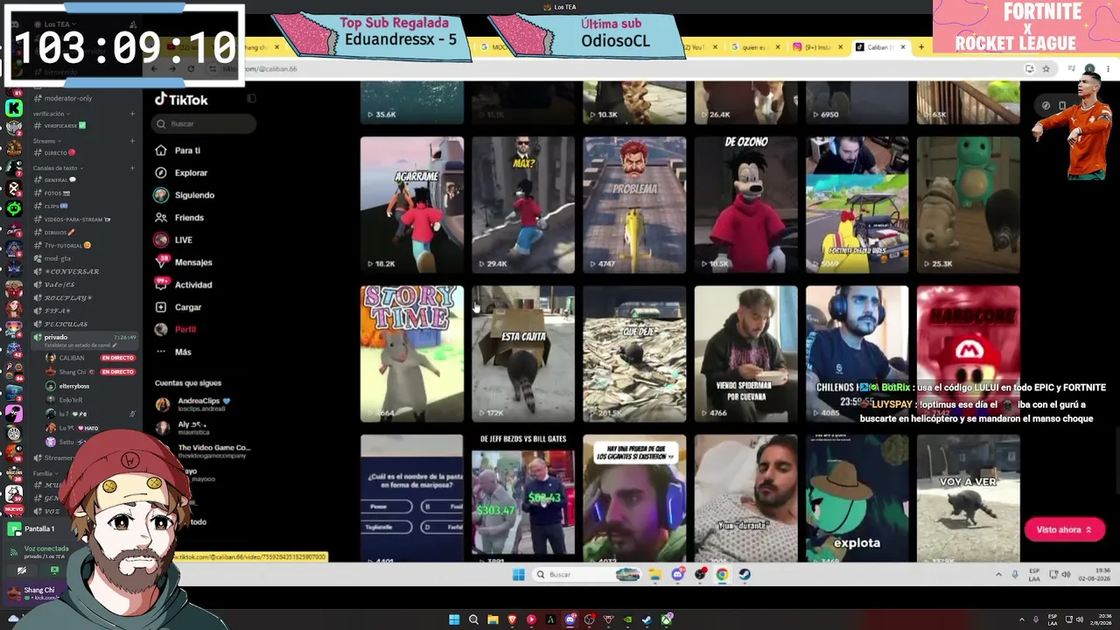Add a channel to the Streams category
Viewport: 1120px width, 630px height.
point(132,141)
